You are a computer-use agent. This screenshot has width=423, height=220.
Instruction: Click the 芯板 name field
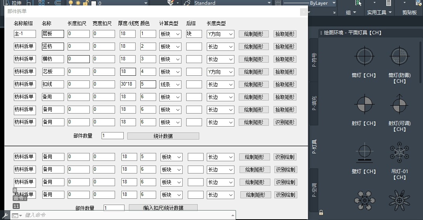click(53, 71)
